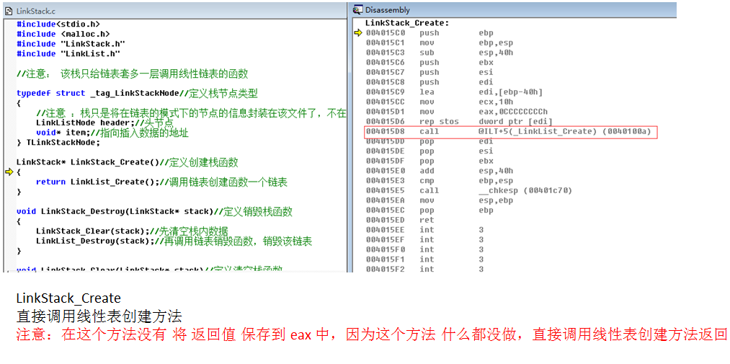Click the red 注意 note about eax
The image size is (730, 364).
[x=372, y=335]
